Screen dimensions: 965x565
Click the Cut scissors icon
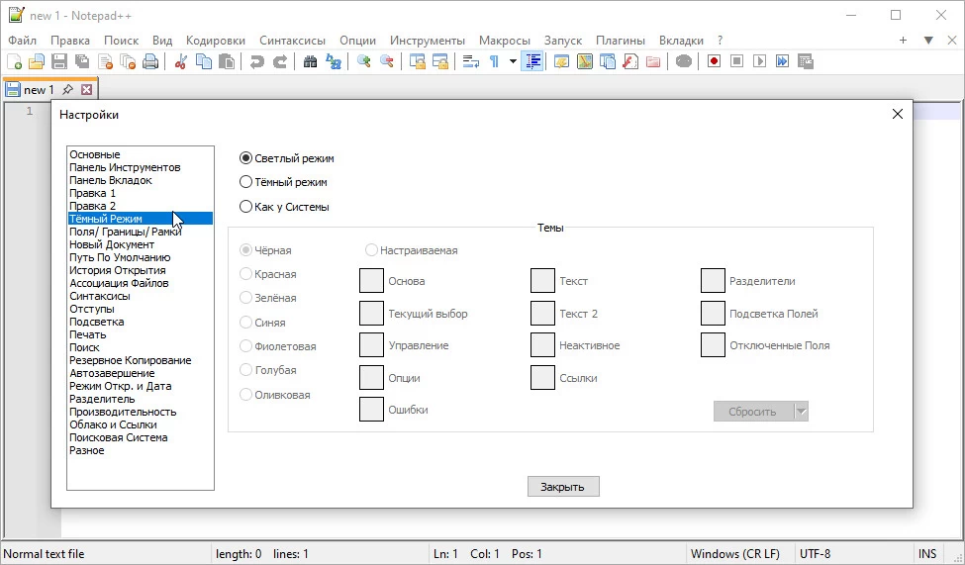pos(181,61)
